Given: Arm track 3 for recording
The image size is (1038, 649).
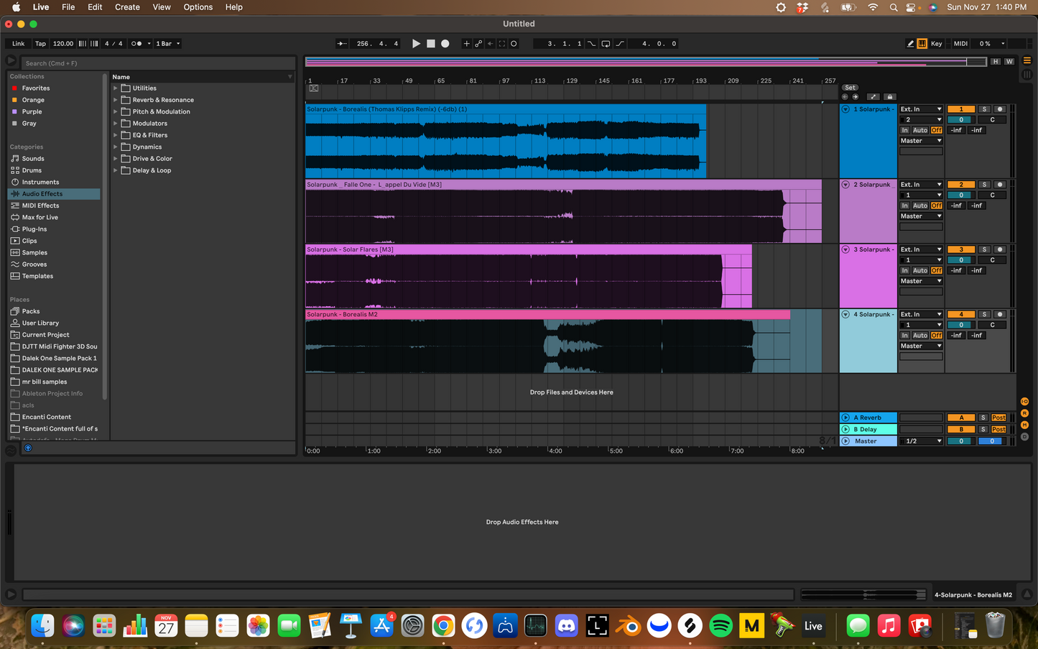Looking at the screenshot, I should 999,249.
